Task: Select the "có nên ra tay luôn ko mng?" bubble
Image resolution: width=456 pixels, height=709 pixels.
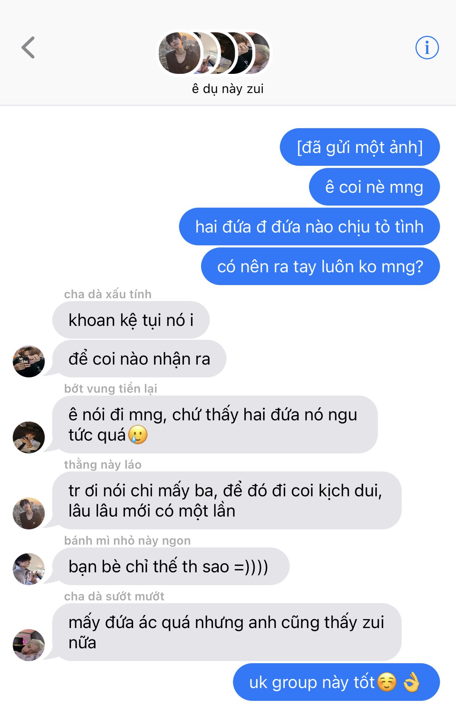Action: (320, 266)
